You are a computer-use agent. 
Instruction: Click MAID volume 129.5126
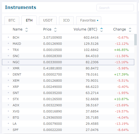pyautogui.click(x=91, y=44)
